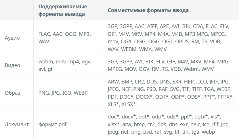Screen dimensions: 239x138
Task: Click the audio output cell 'FLAC, AAC, OGG, MP3, WAV'
Action: (64, 38)
